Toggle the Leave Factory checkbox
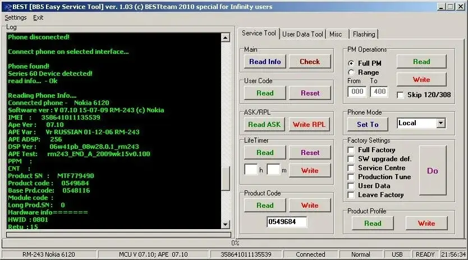 pyautogui.click(x=351, y=195)
